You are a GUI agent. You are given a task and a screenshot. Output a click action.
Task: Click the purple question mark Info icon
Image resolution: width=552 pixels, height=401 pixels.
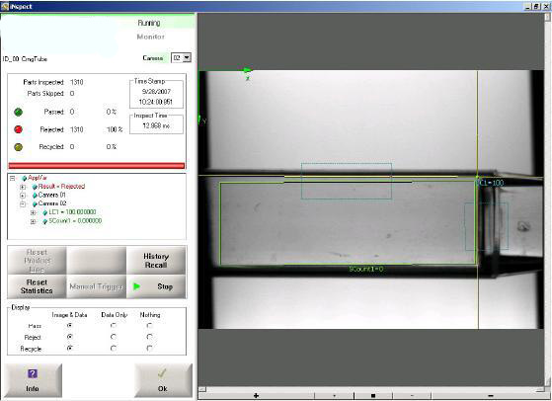coord(32,373)
